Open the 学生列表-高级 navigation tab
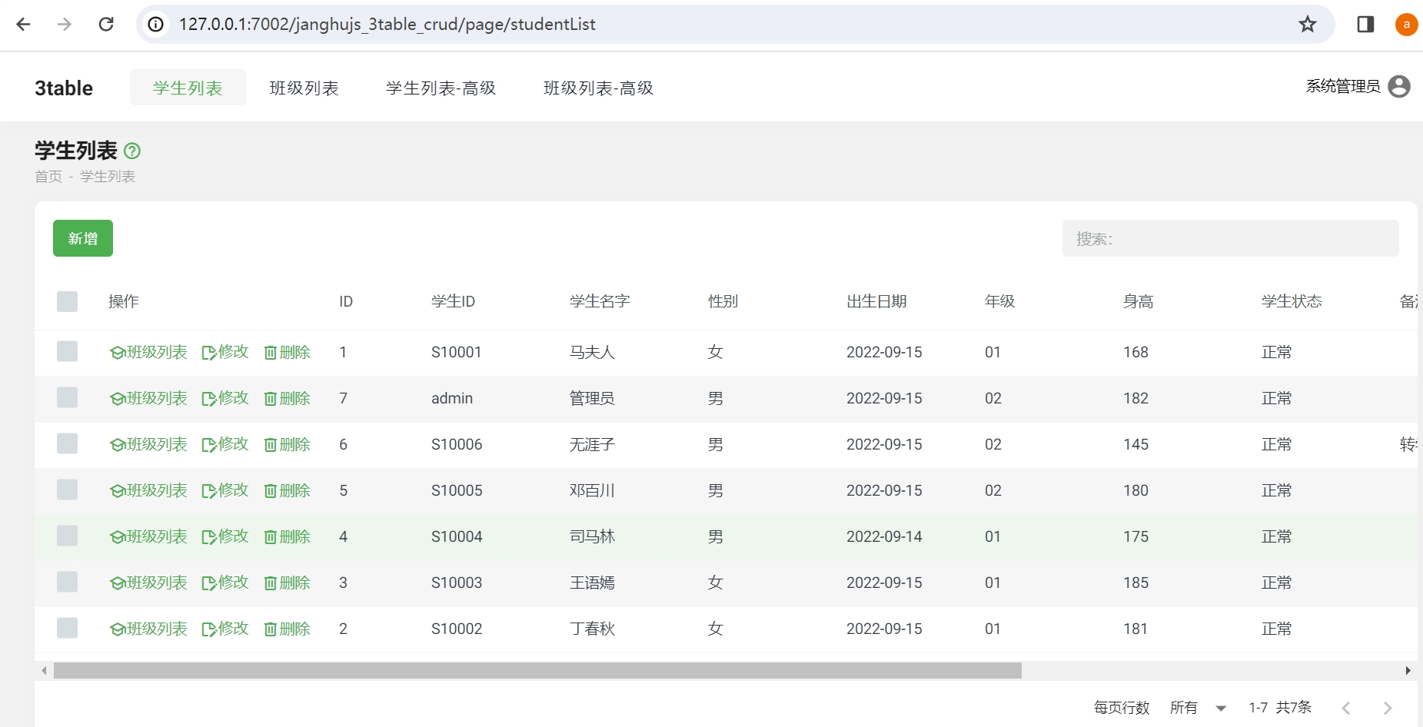 click(x=441, y=88)
